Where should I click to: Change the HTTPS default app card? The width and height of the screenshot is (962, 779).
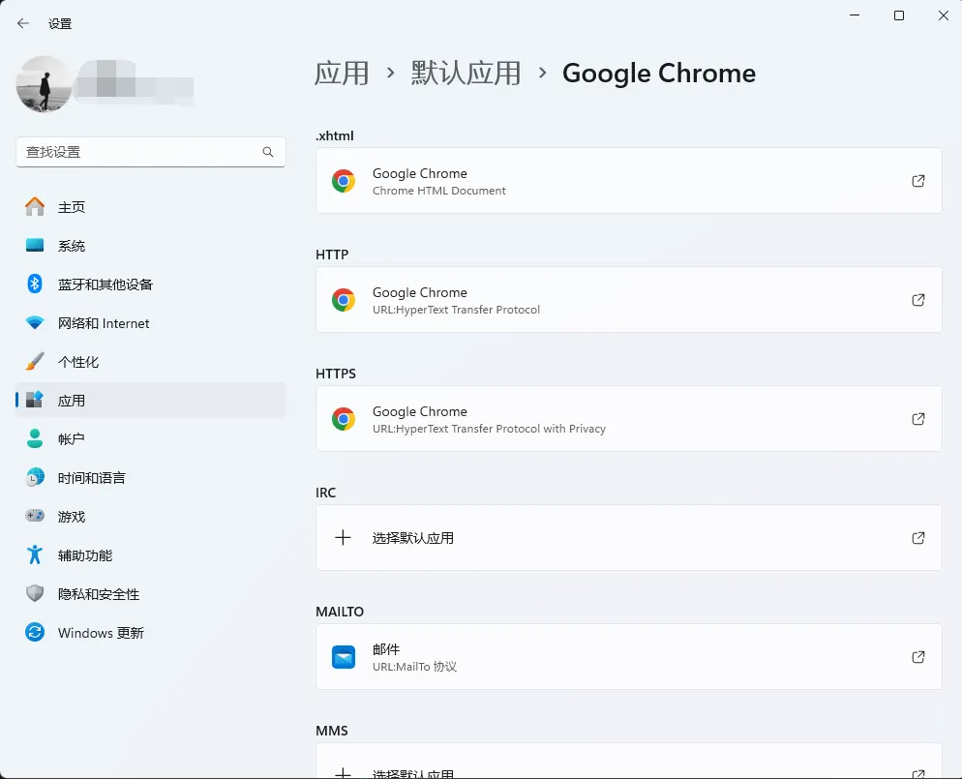629,419
